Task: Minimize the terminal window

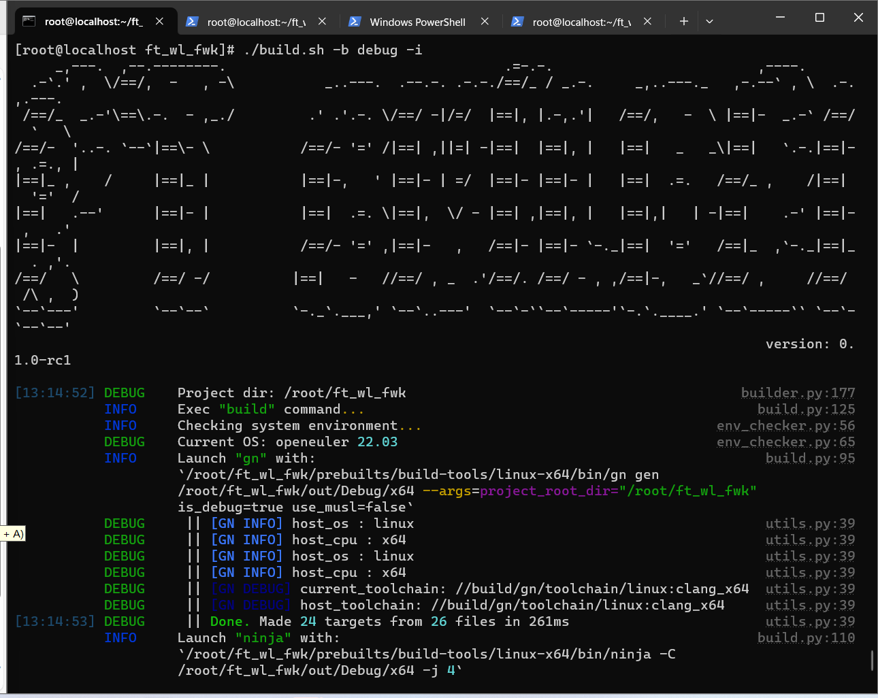Action: pyautogui.click(x=781, y=17)
